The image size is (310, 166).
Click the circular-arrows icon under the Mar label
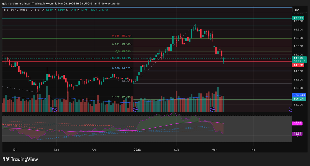[x=212, y=109]
